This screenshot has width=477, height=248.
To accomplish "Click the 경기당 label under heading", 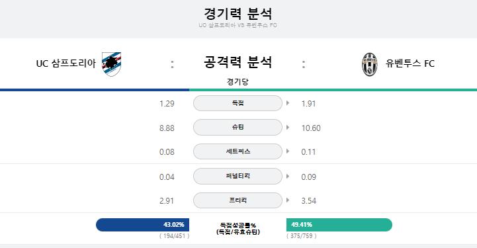I will (x=238, y=81).
